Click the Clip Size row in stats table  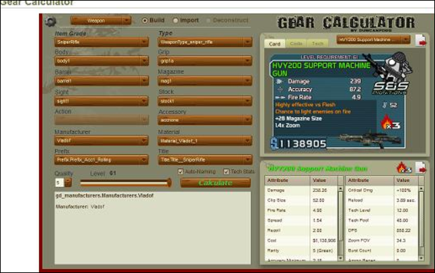301,200
